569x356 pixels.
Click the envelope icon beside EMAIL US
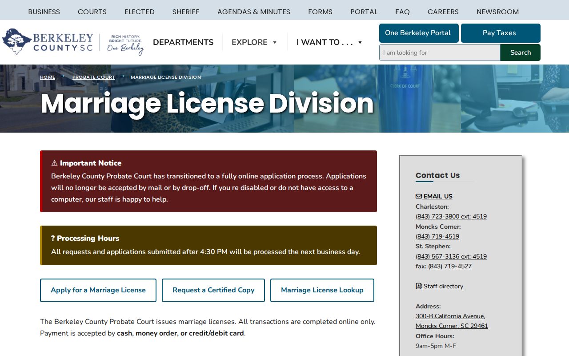[x=419, y=196]
